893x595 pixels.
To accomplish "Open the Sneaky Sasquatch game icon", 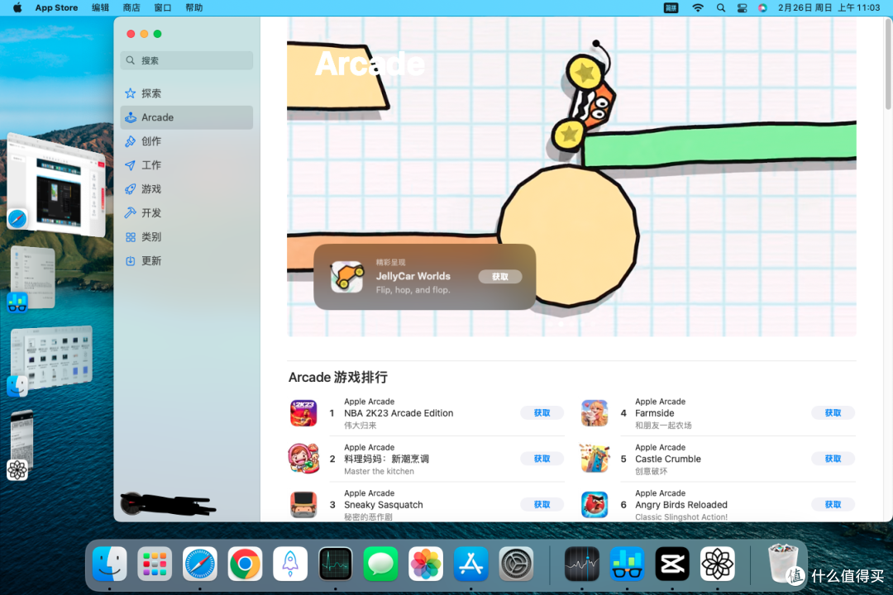I will (x=303, y=504).
